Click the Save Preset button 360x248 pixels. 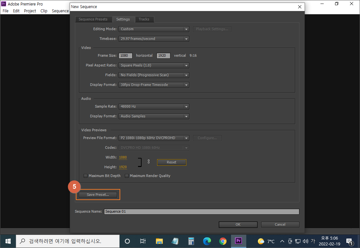point(98,195)
